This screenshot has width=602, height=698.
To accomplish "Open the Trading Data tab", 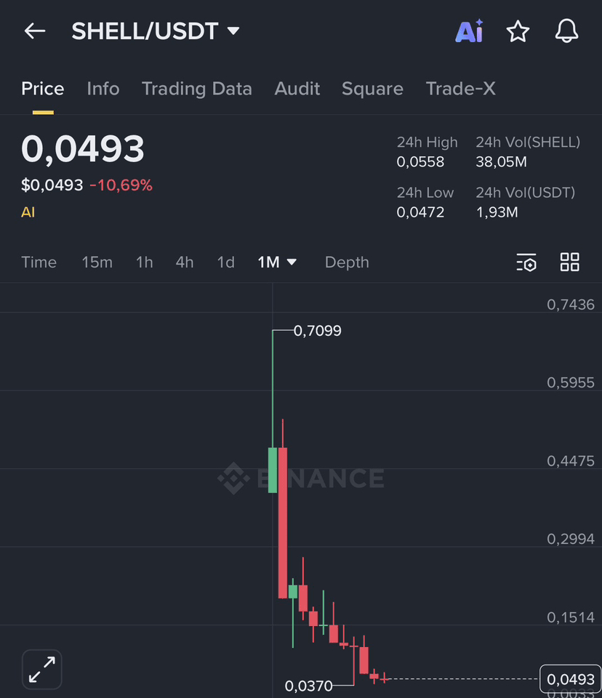I will tap(196, 89).
